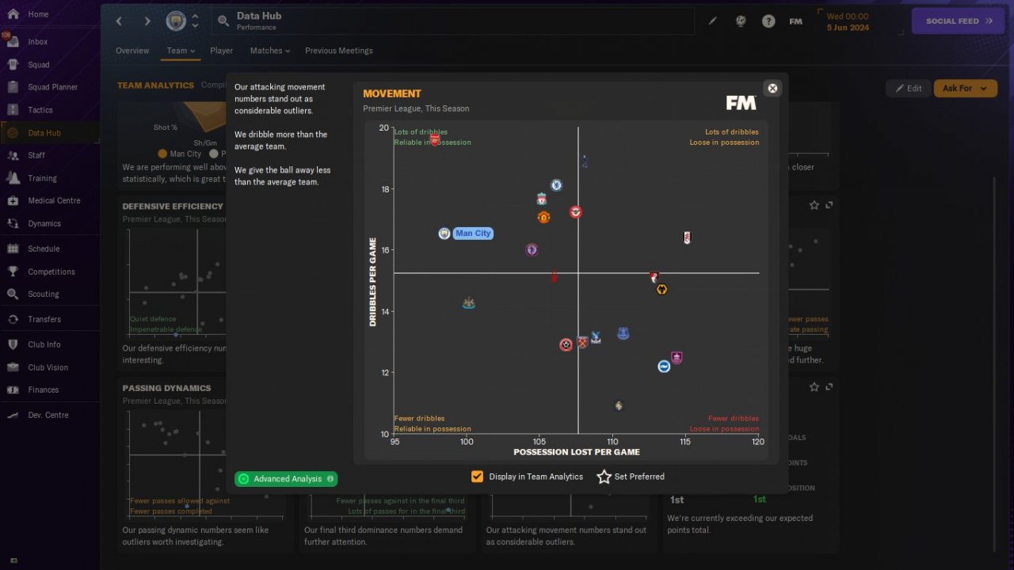Select the Fulham badge on the chart

687,237
